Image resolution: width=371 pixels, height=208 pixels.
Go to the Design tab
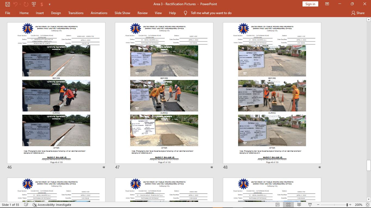(x=56, y=13)
